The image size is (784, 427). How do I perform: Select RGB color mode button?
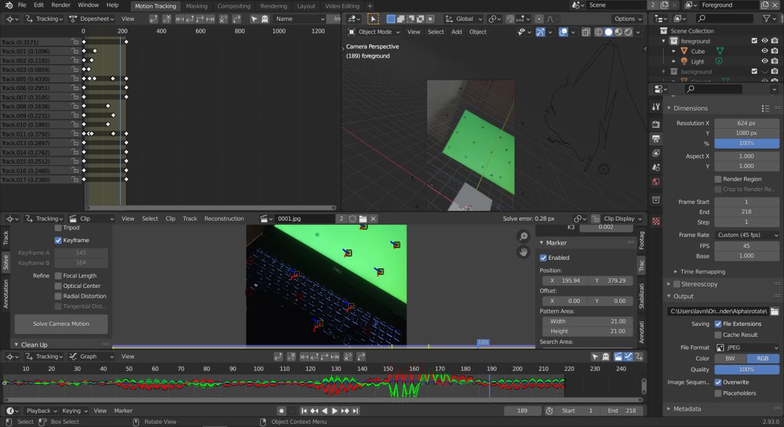763,358
